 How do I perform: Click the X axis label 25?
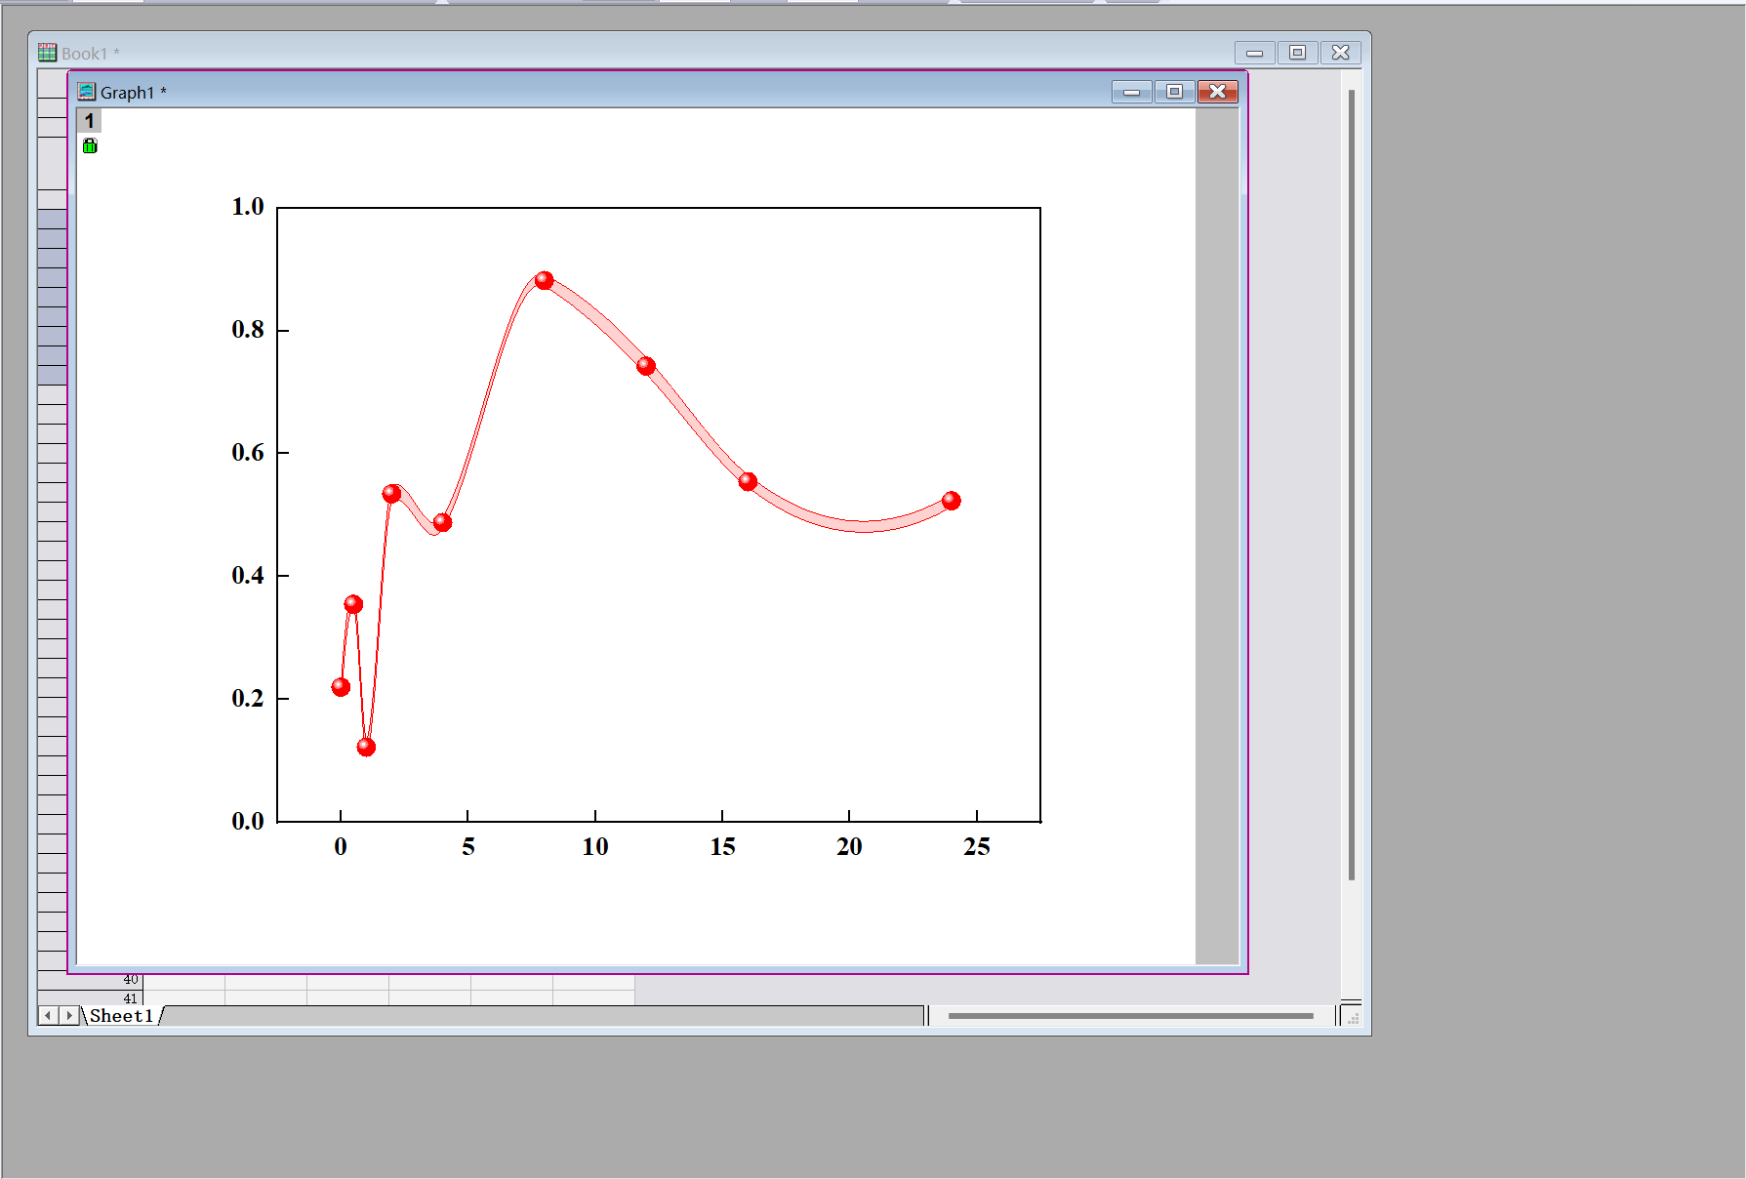pyautogui.click(x=977, y=847)
